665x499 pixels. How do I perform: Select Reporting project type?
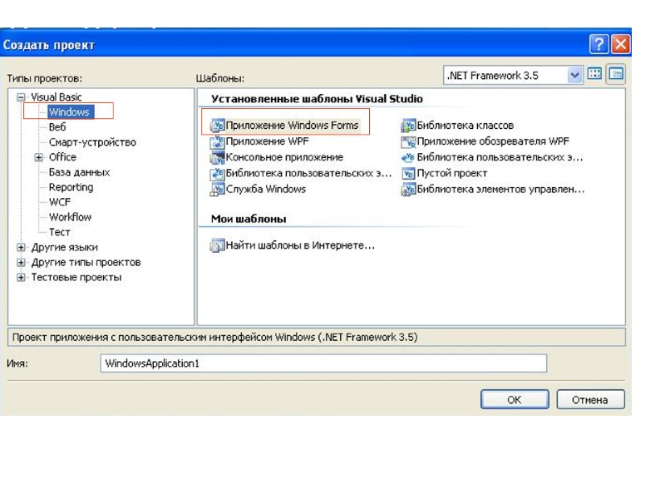71,187
